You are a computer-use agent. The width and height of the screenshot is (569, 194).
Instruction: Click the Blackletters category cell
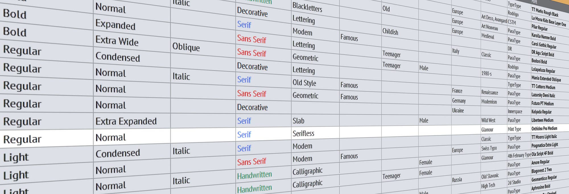[307, 7]
